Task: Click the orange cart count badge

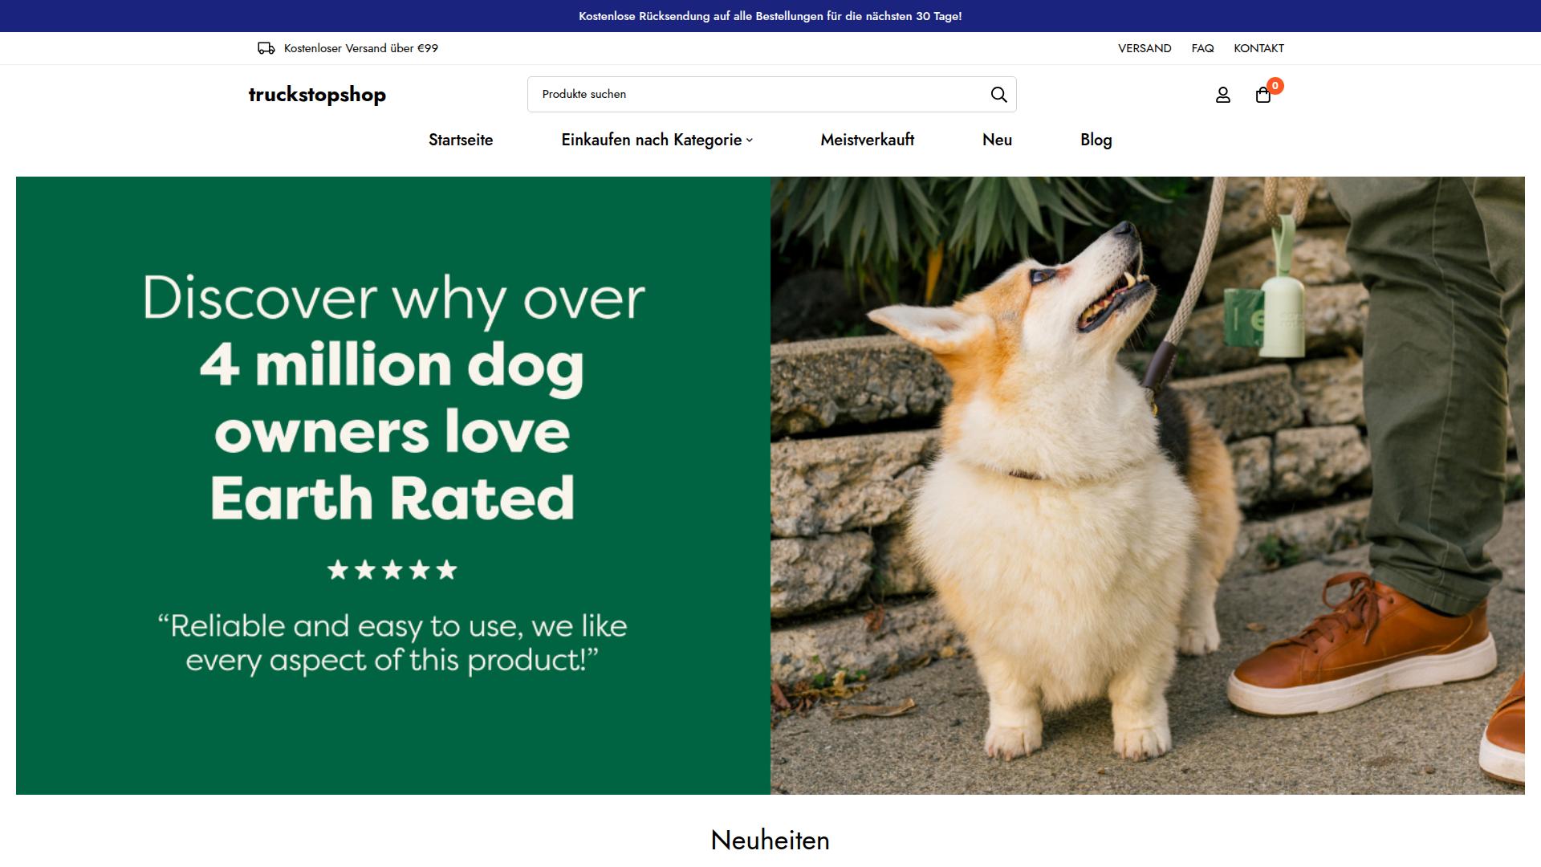Action: pyautogui.click(x=1275, y=86)
